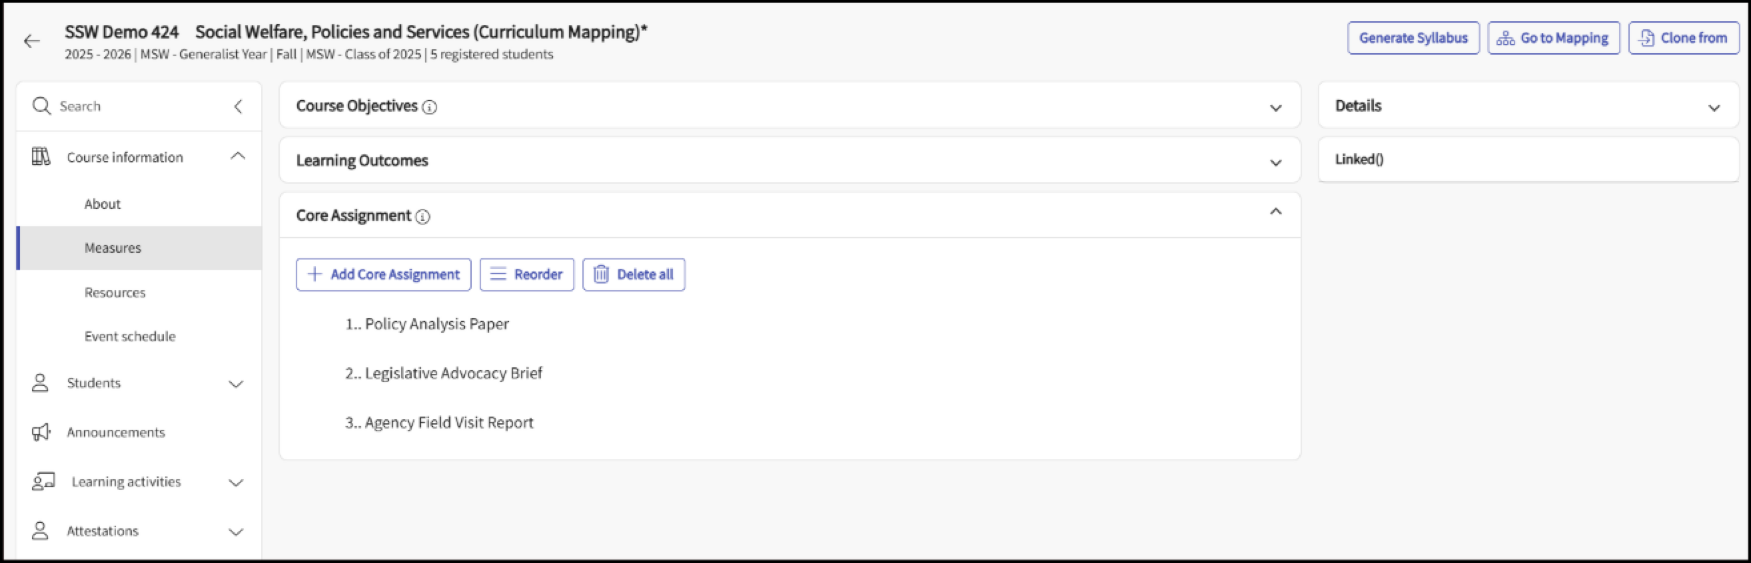Click the Generate Syllabus button
The image size is (1751, 563).
pos(1413,38)
